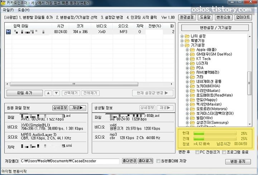Toggle 원본폴더에 저장 checkbox

click(x=158, y=161)
